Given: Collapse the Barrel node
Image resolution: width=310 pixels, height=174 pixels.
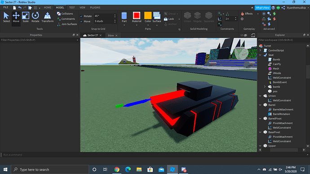Looking at the screenshot, I should point(260,105).
